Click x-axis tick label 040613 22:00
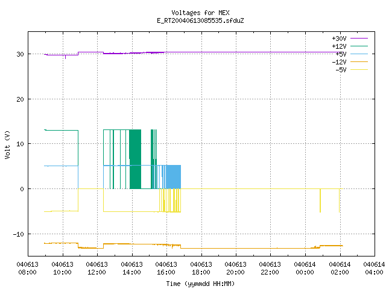 [x=270, y=269]
